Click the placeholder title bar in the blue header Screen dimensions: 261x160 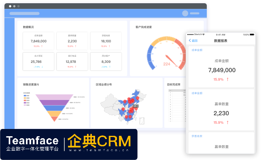click(x=24, y=13)
